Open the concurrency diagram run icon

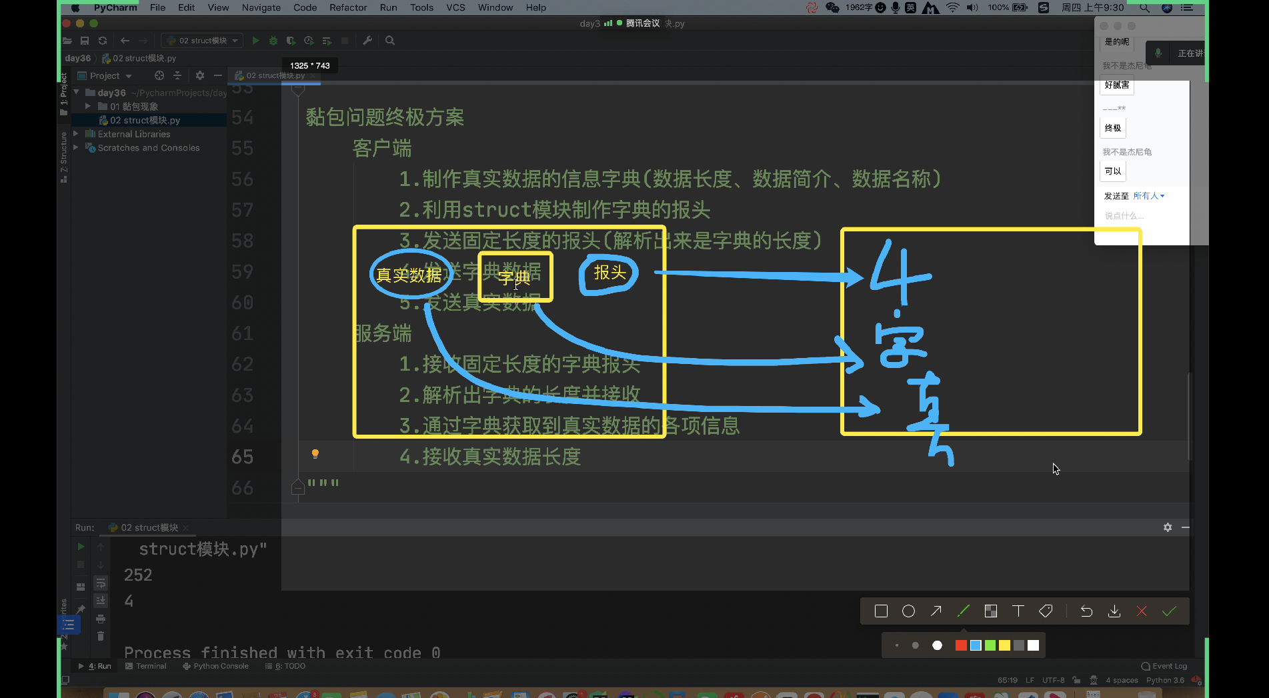pos(327,41)
